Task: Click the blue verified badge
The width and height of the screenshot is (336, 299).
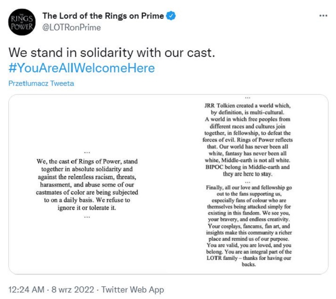Action: (x=171, y=16)
